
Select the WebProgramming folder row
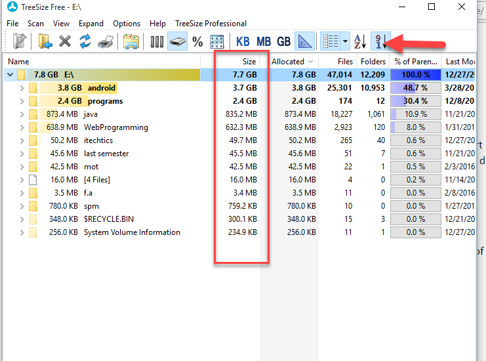tap(115, 127)
